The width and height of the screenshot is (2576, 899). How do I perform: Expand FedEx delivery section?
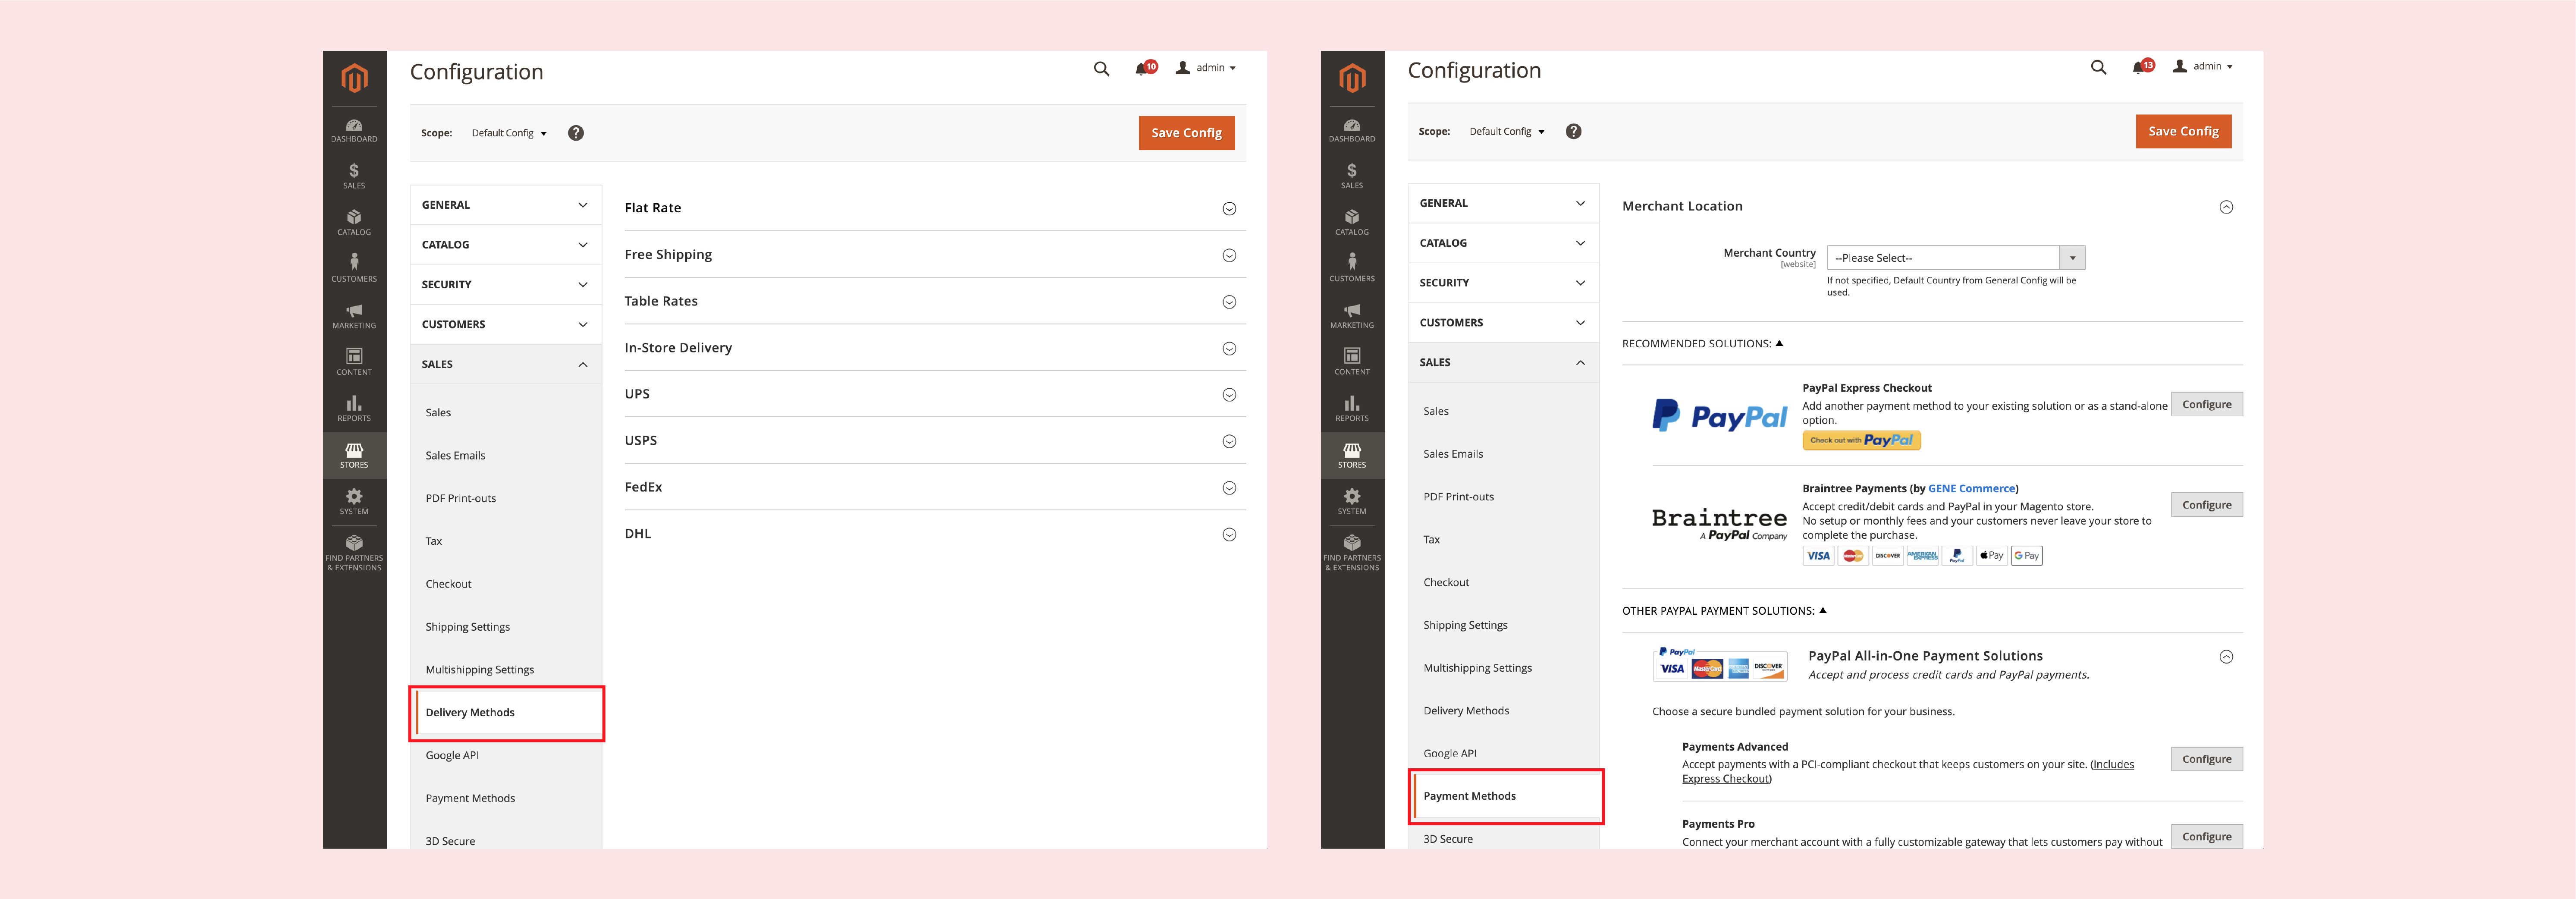pos(935,487)
